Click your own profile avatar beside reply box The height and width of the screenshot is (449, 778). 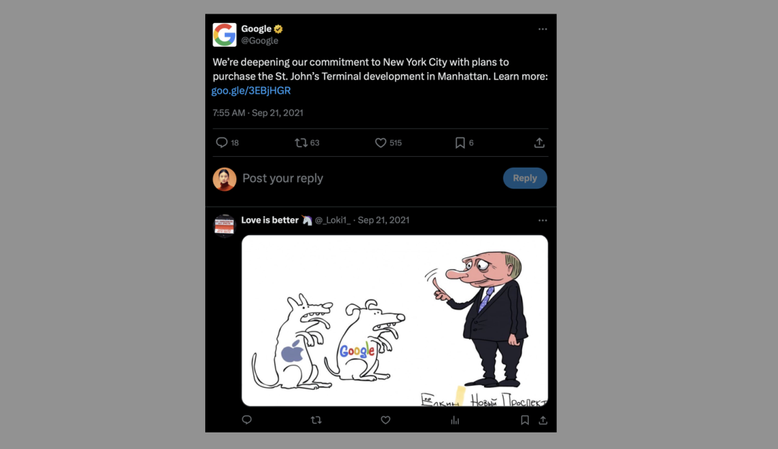(x=225, y=178)
